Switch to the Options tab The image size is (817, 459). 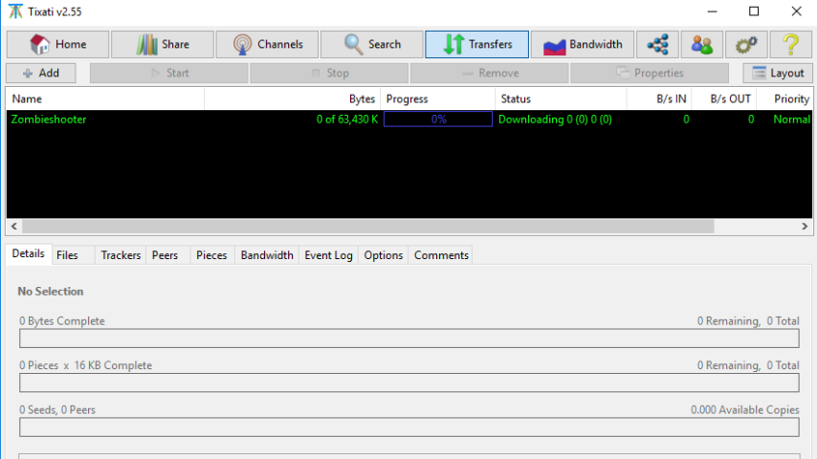coord(384,255)
